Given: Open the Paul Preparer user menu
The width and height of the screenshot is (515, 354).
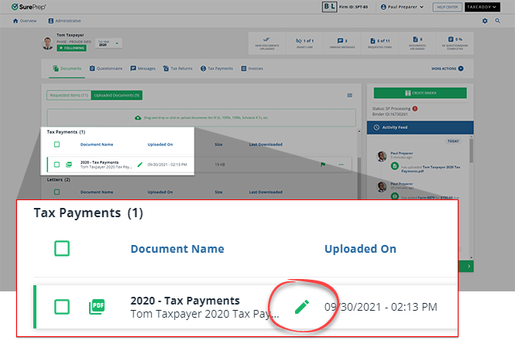Looking at the screenshot, I should tap(402, 7).
